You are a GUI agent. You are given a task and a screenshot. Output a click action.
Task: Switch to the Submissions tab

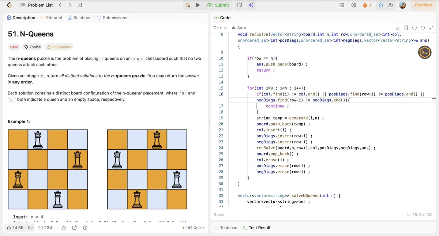coord(112,18)
